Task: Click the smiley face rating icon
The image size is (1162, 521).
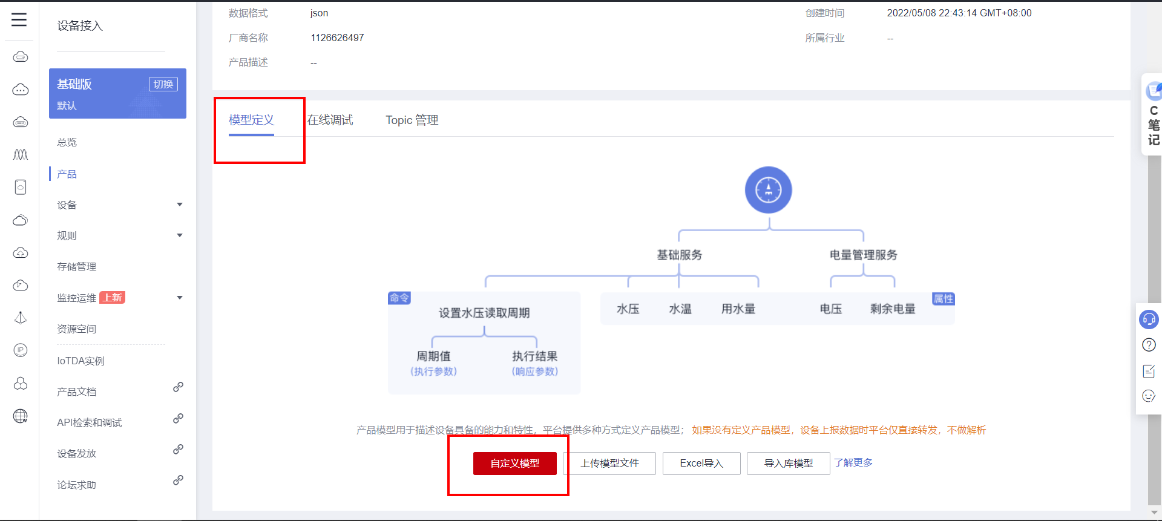Action: [x=1149, y=396]
